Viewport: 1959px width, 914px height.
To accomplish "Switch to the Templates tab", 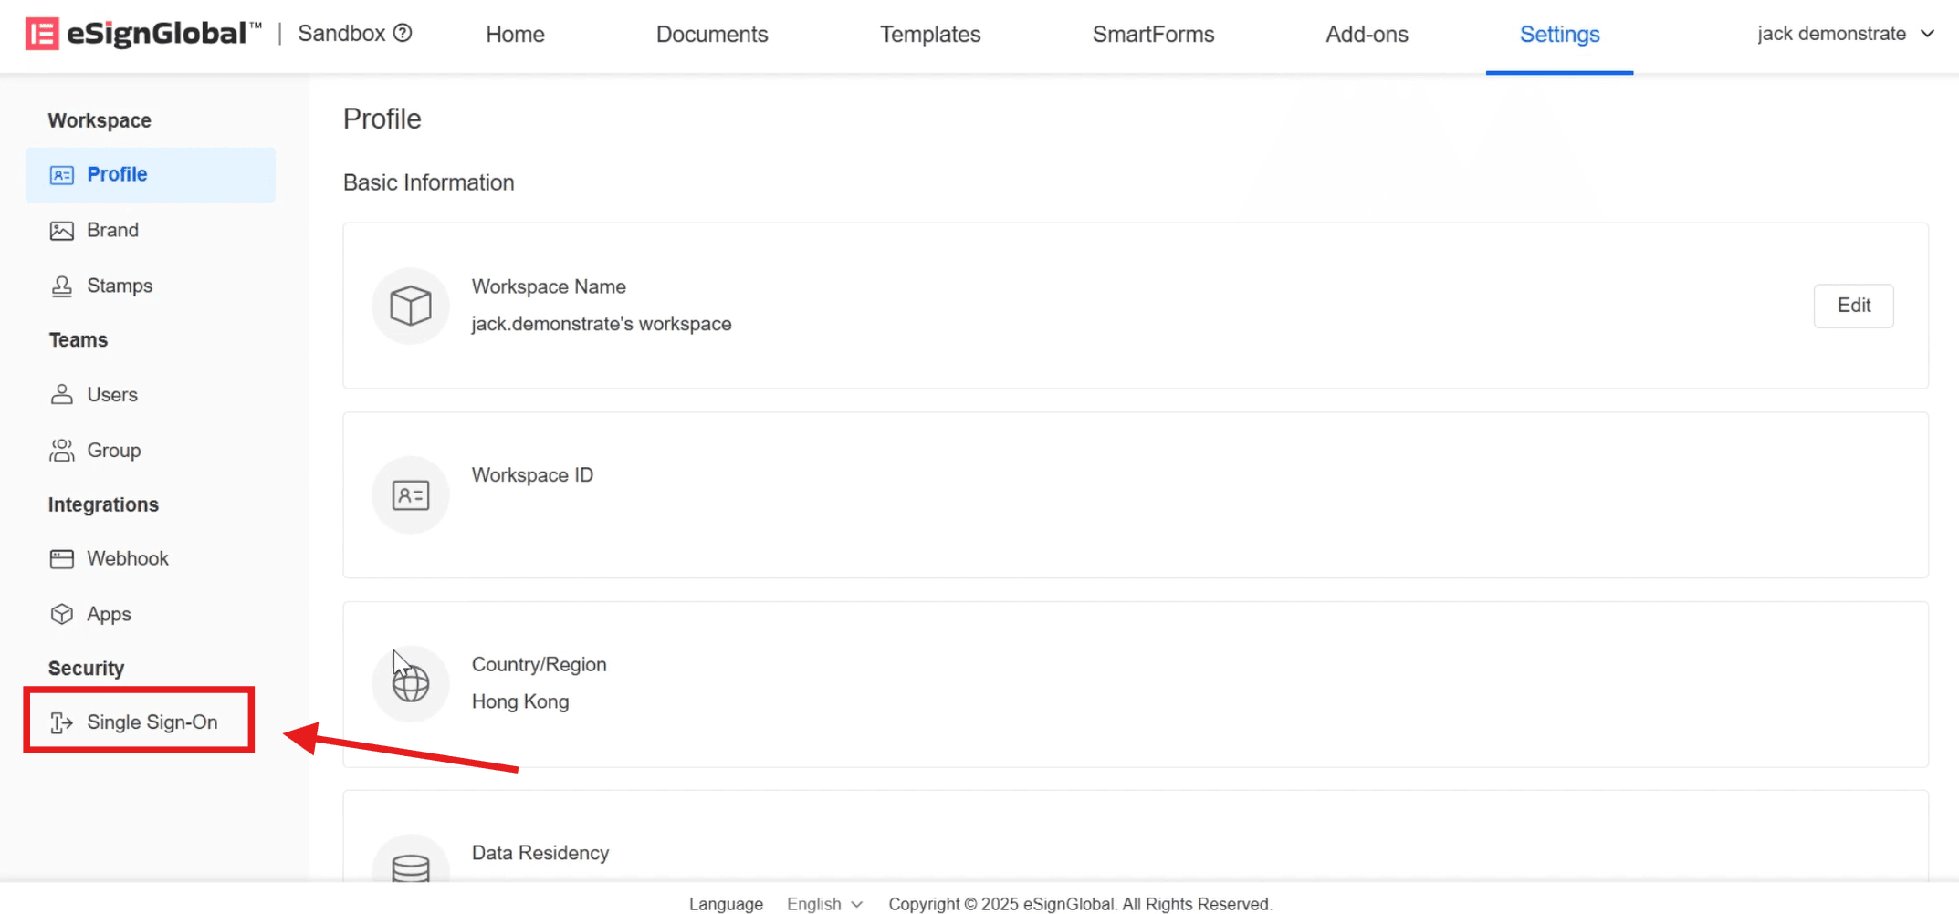I will (x=929, y=35).
